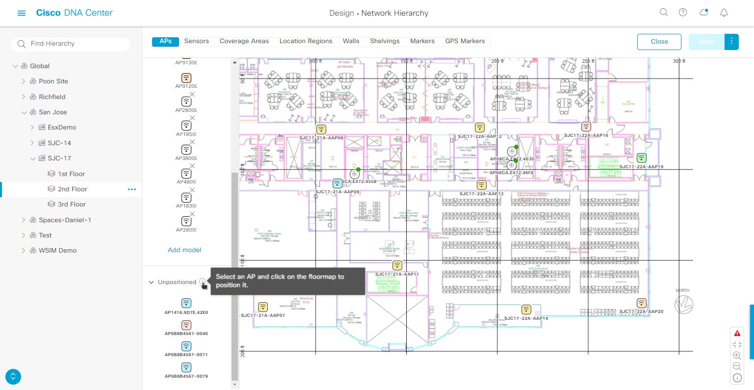Click the SJC17-21A-AAP11 access point on map

point(397,265)
